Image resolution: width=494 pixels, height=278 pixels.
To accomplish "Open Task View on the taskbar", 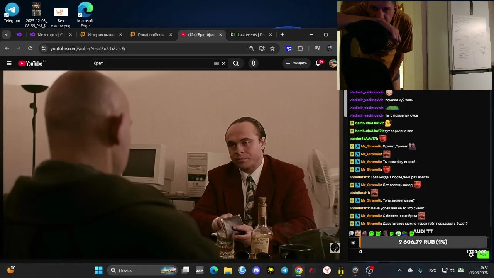I will point(186,270).
